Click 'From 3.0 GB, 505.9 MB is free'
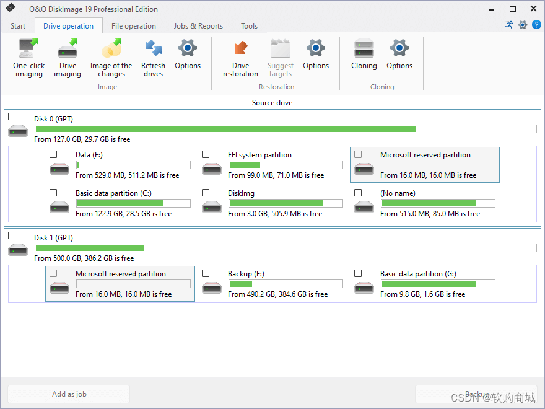 [275, 214]
